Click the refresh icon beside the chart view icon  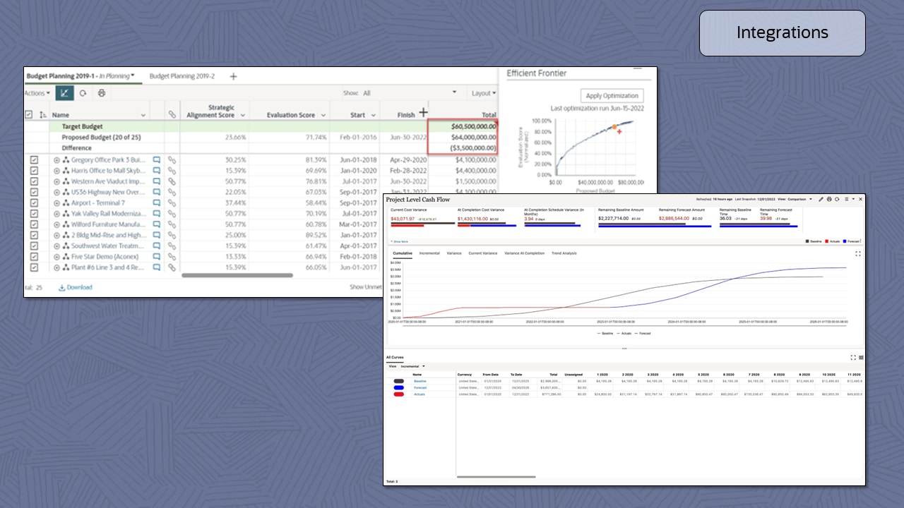(81, 92)
